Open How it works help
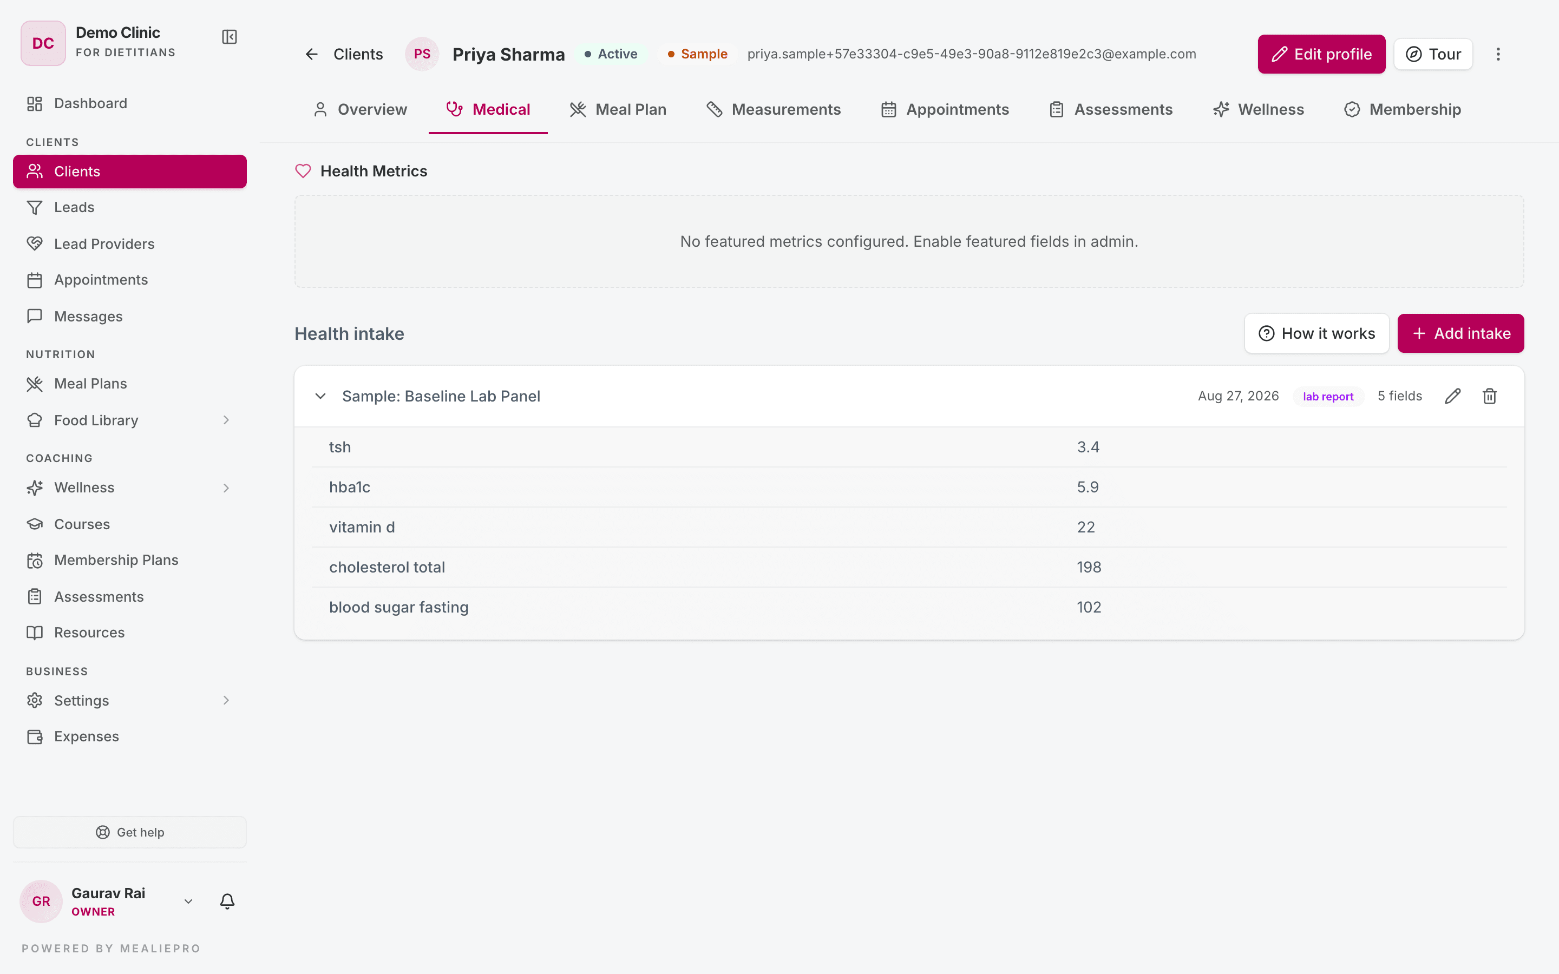This screenshot has height=974, width=1559. 1317,333
